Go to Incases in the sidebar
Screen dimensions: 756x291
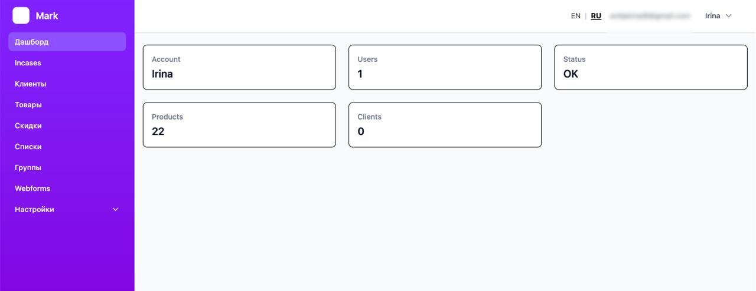[28, 63]
